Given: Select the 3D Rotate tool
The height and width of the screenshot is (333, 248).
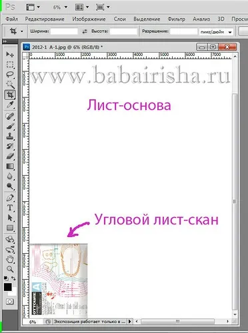Looking at the screenshot, I should (x=10, y=239).
